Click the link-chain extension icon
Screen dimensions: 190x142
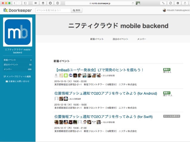click(163, 3)
